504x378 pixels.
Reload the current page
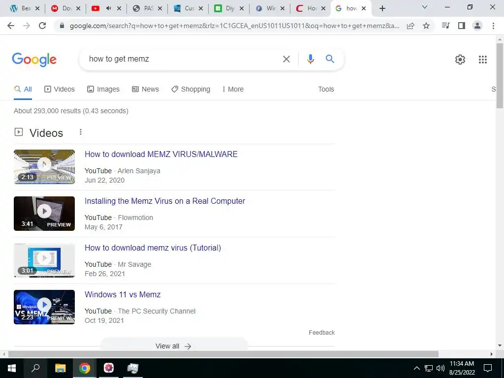[42, 26]
